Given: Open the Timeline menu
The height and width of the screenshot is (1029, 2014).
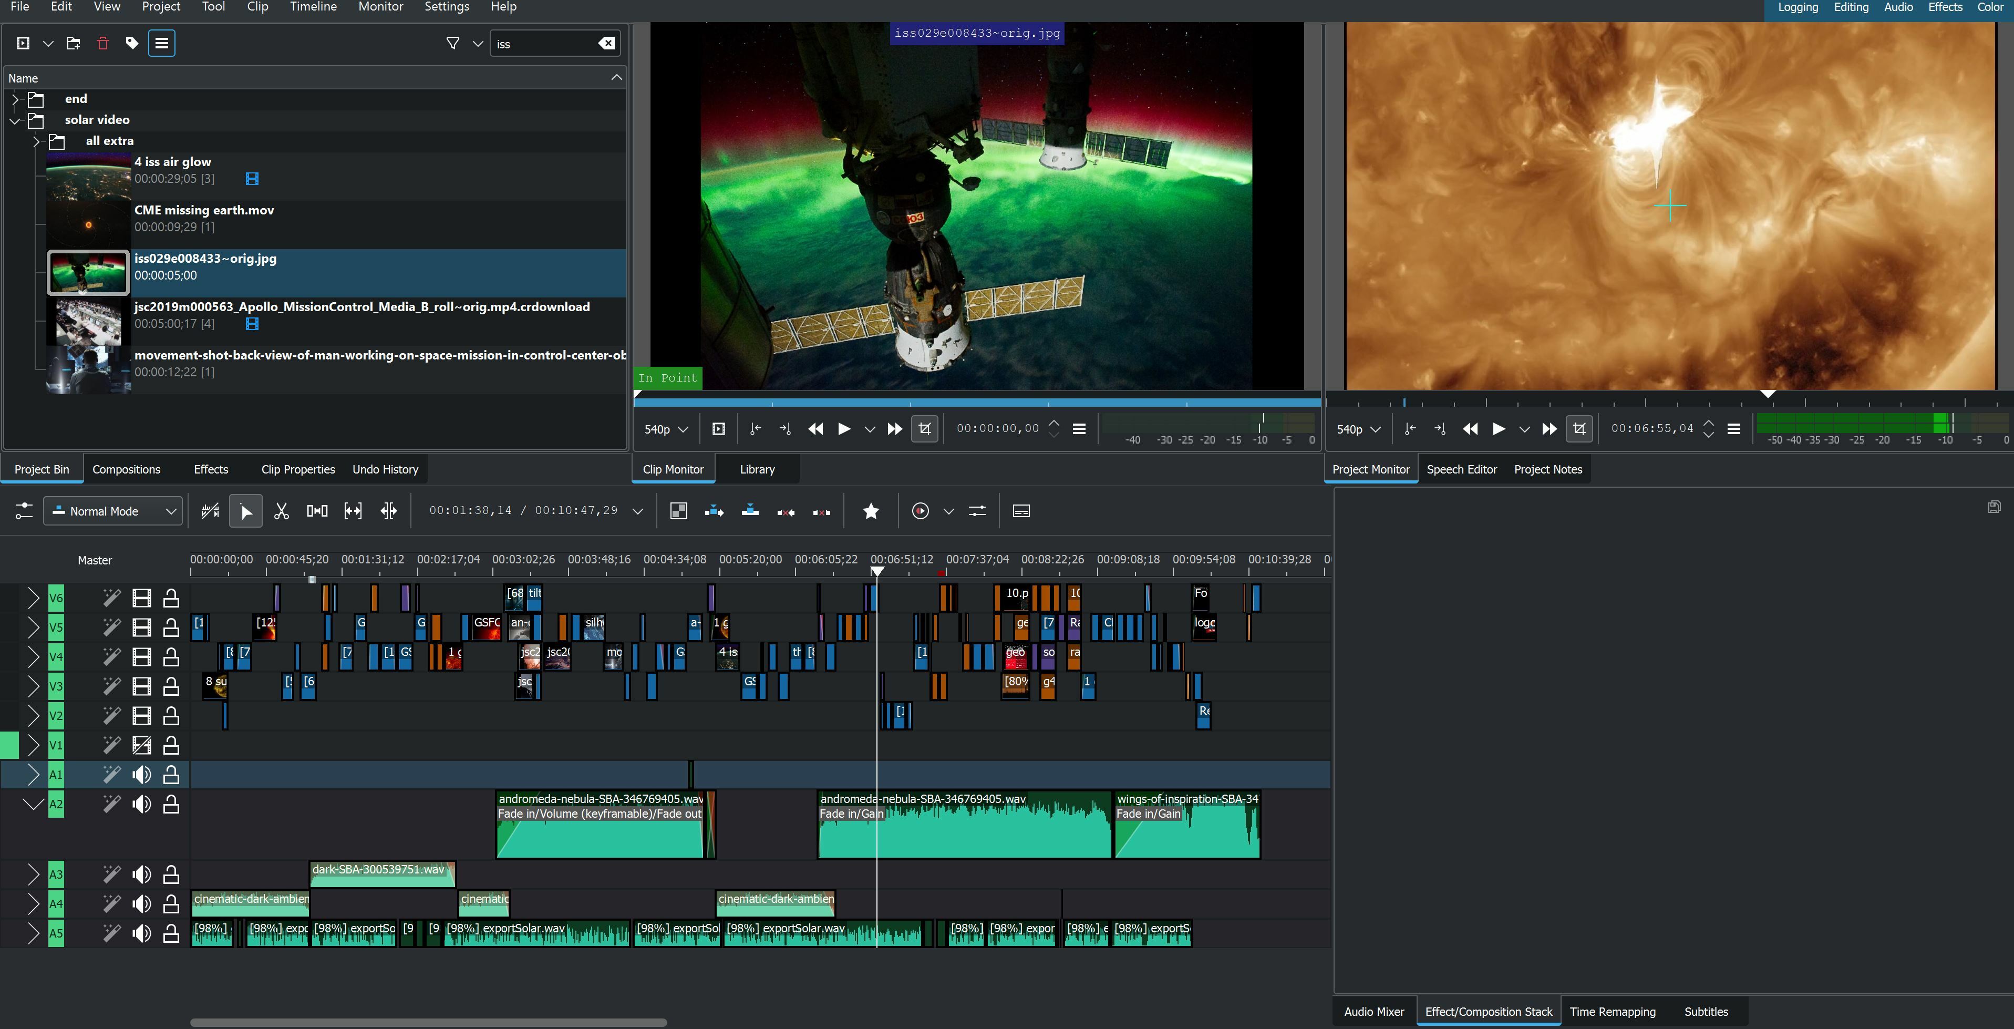Looking at the screenshot, I should (x=314, y=7).
